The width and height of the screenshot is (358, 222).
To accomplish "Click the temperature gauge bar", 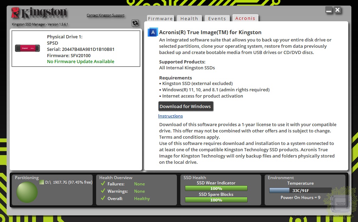I will pos(300,190).
